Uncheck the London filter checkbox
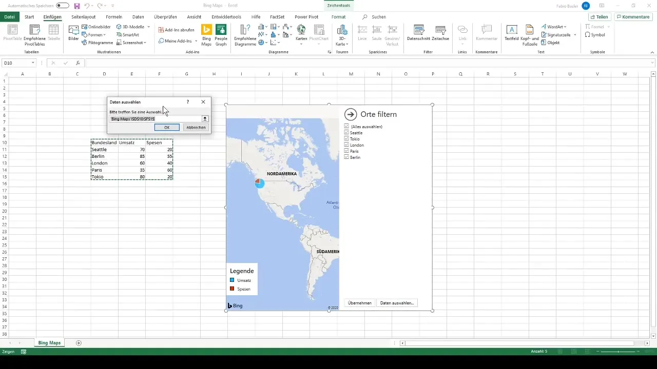This screenshot has width=657, height=369. (x=347, y=145)
